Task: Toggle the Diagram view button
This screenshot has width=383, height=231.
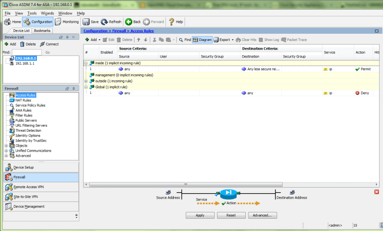Action: (202, 40)
